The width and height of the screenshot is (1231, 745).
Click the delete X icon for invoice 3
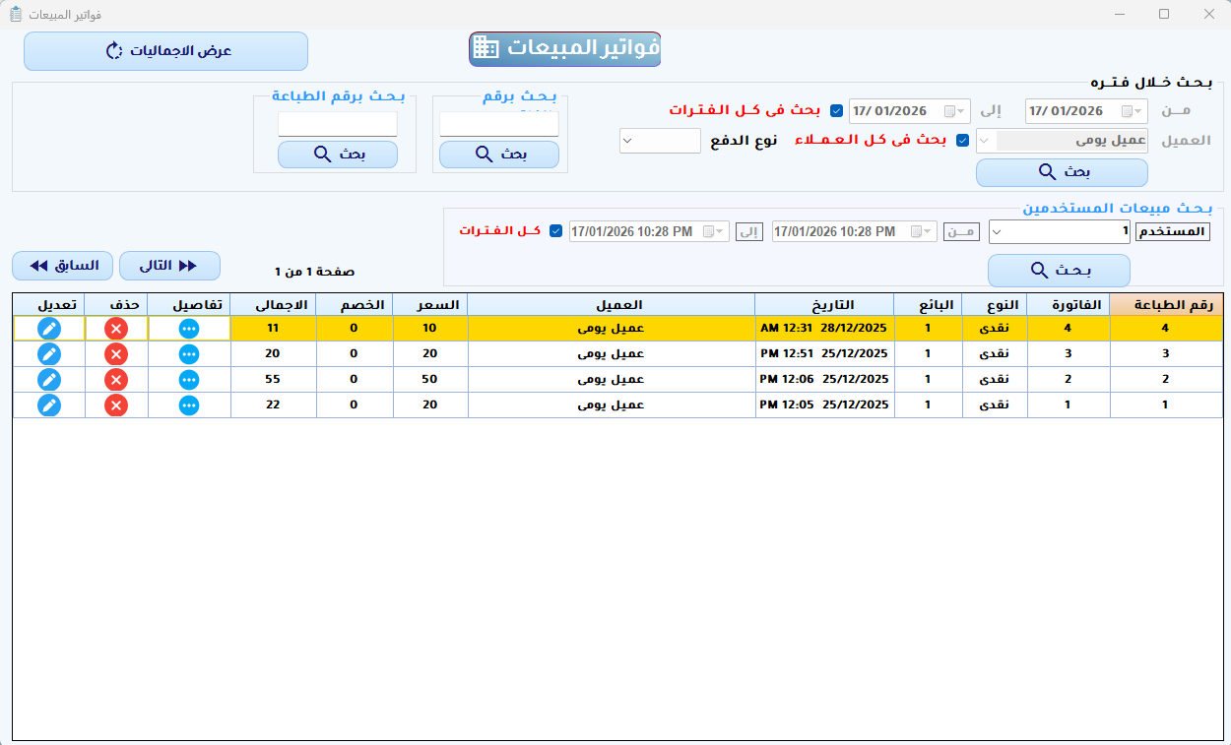tap(115, 353)
